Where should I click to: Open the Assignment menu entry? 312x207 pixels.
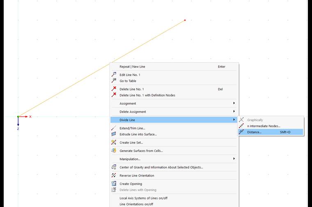coord(174,104)
